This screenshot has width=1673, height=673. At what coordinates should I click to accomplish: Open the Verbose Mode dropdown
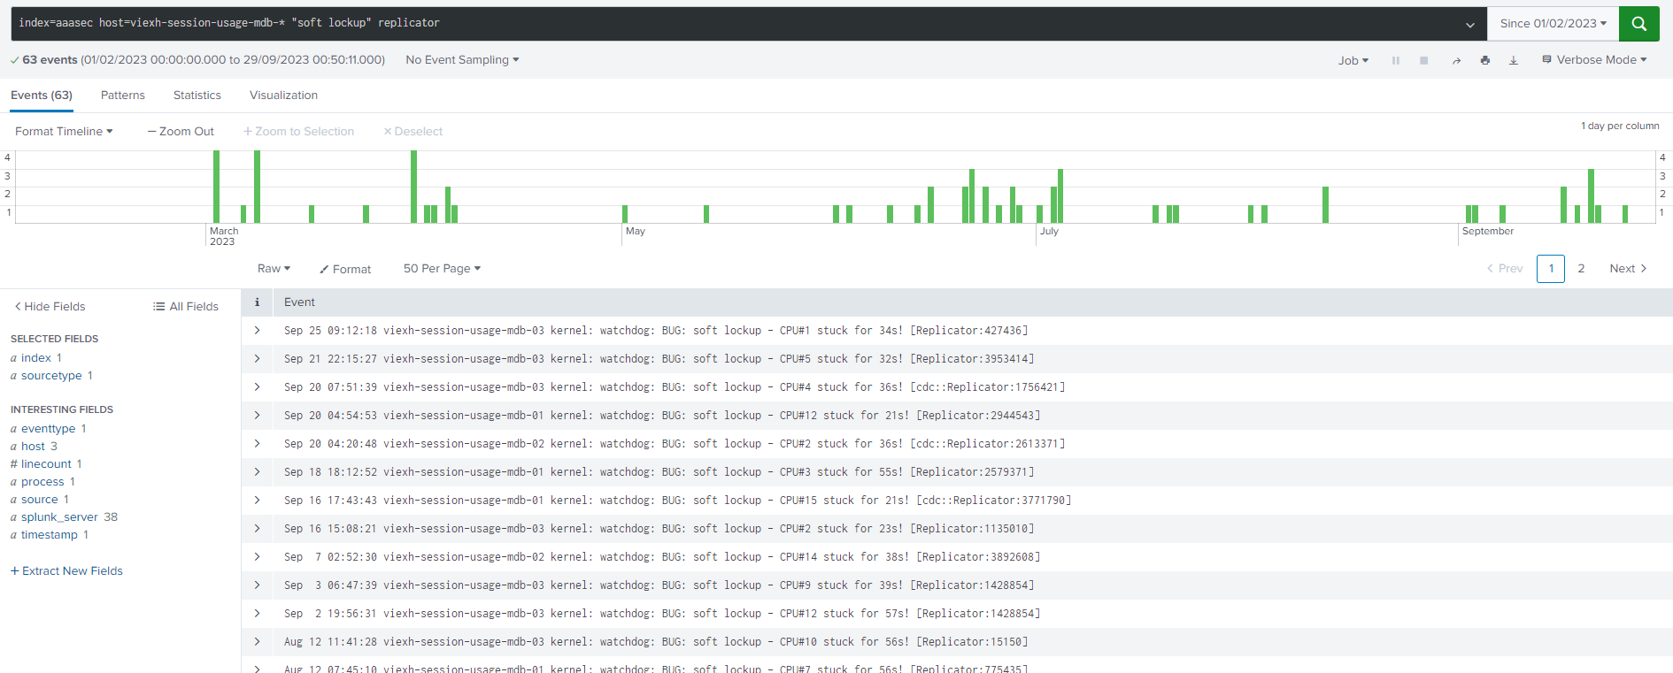click(x=1594, y=60)
